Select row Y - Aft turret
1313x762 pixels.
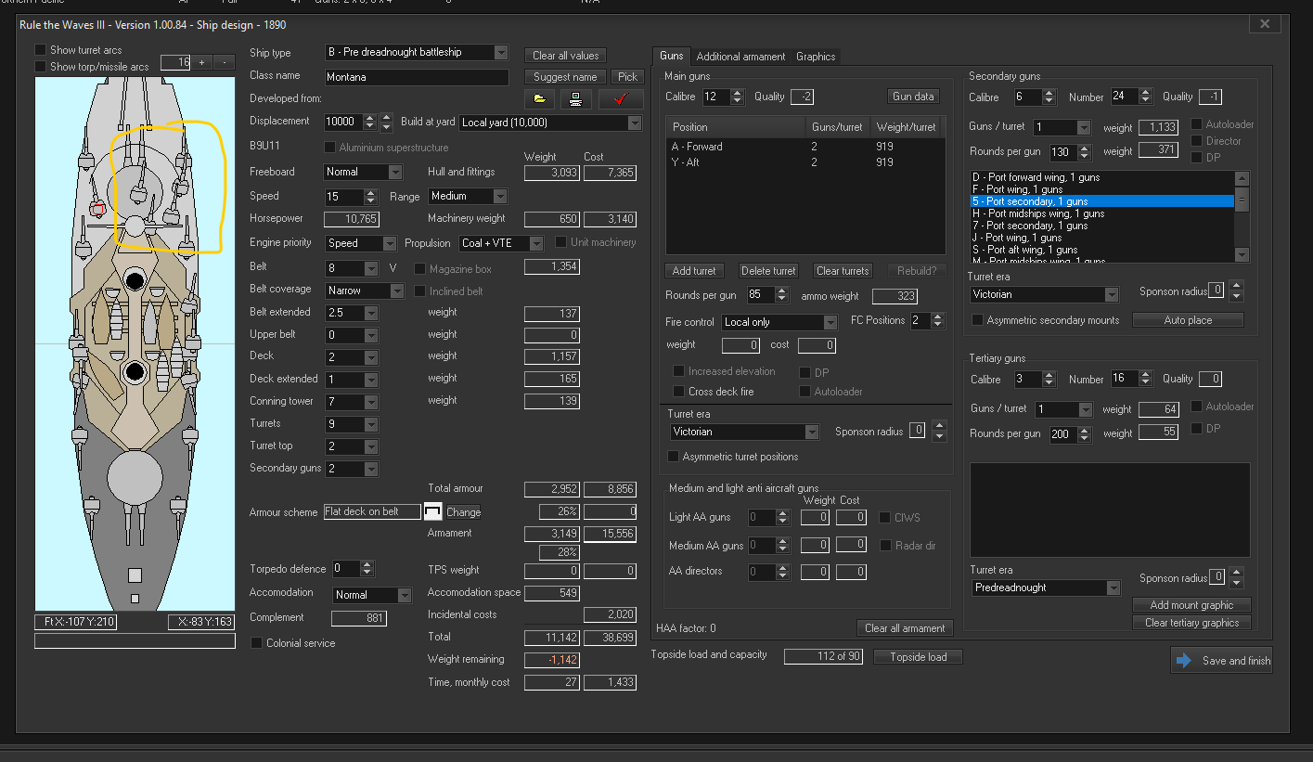point(805,162)
